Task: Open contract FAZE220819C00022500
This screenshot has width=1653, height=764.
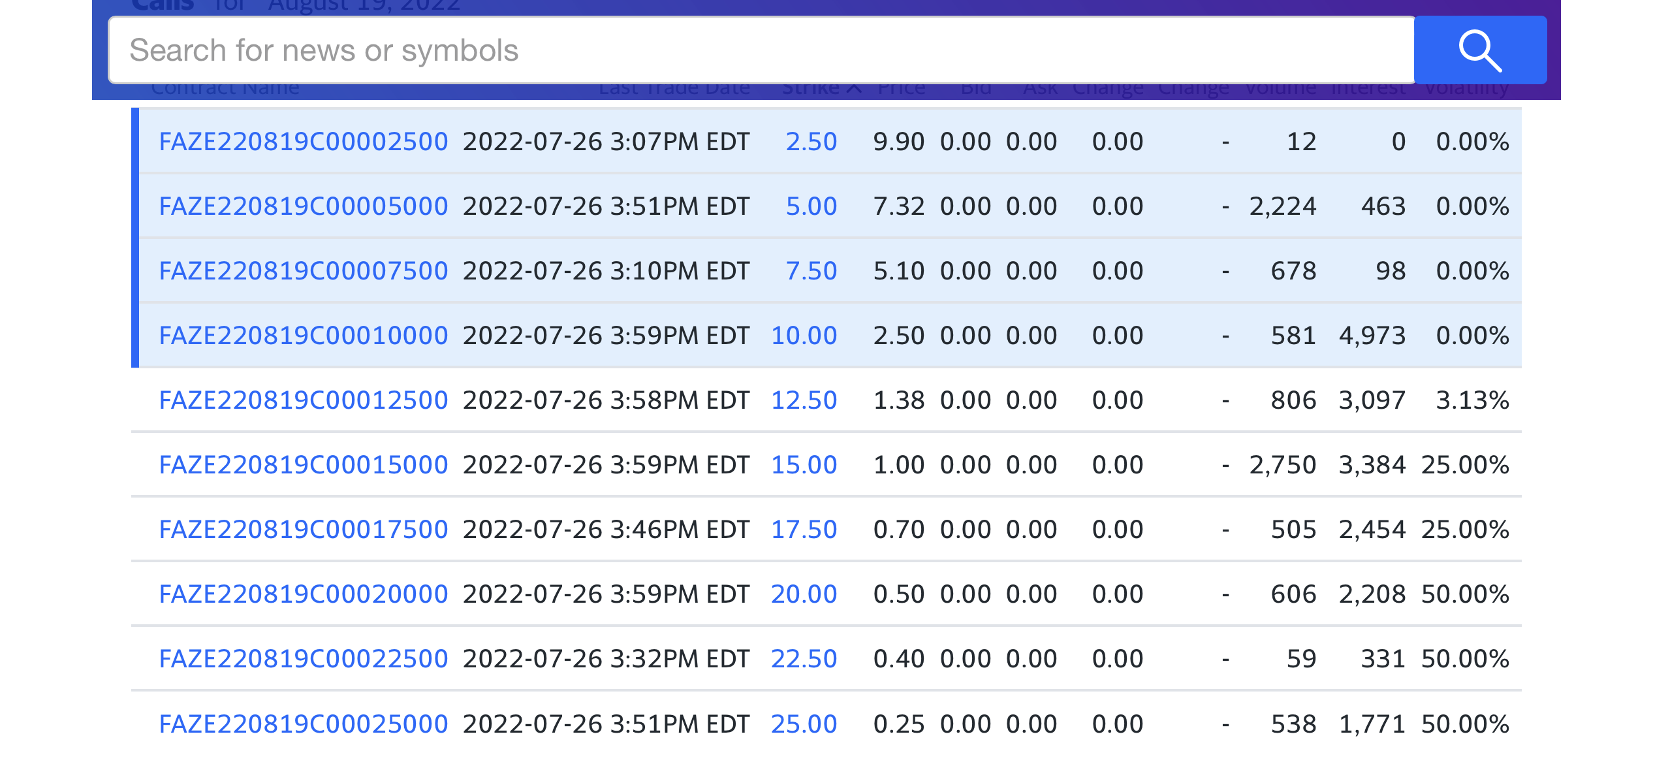Action: [x=304, y=659]
